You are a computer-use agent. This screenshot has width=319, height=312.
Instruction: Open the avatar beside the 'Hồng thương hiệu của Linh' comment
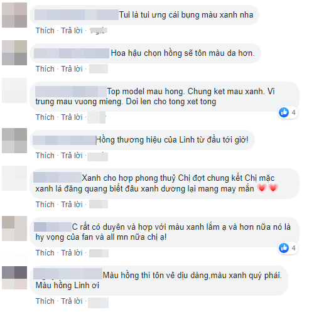(14, 141)
